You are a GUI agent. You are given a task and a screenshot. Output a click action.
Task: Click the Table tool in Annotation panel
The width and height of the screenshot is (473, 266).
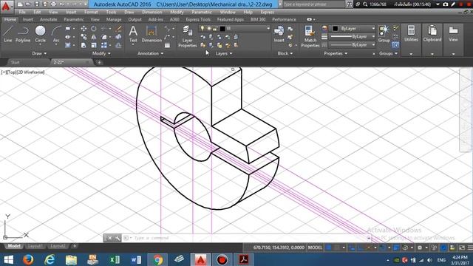coord(167,45)
